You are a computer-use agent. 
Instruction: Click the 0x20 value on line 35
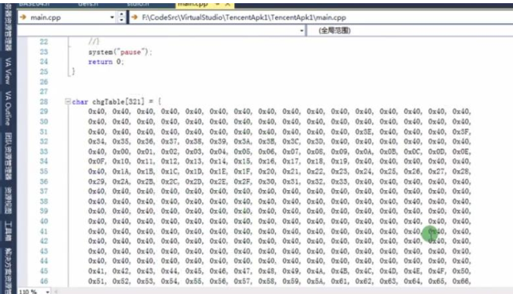(x=267, y=171)
